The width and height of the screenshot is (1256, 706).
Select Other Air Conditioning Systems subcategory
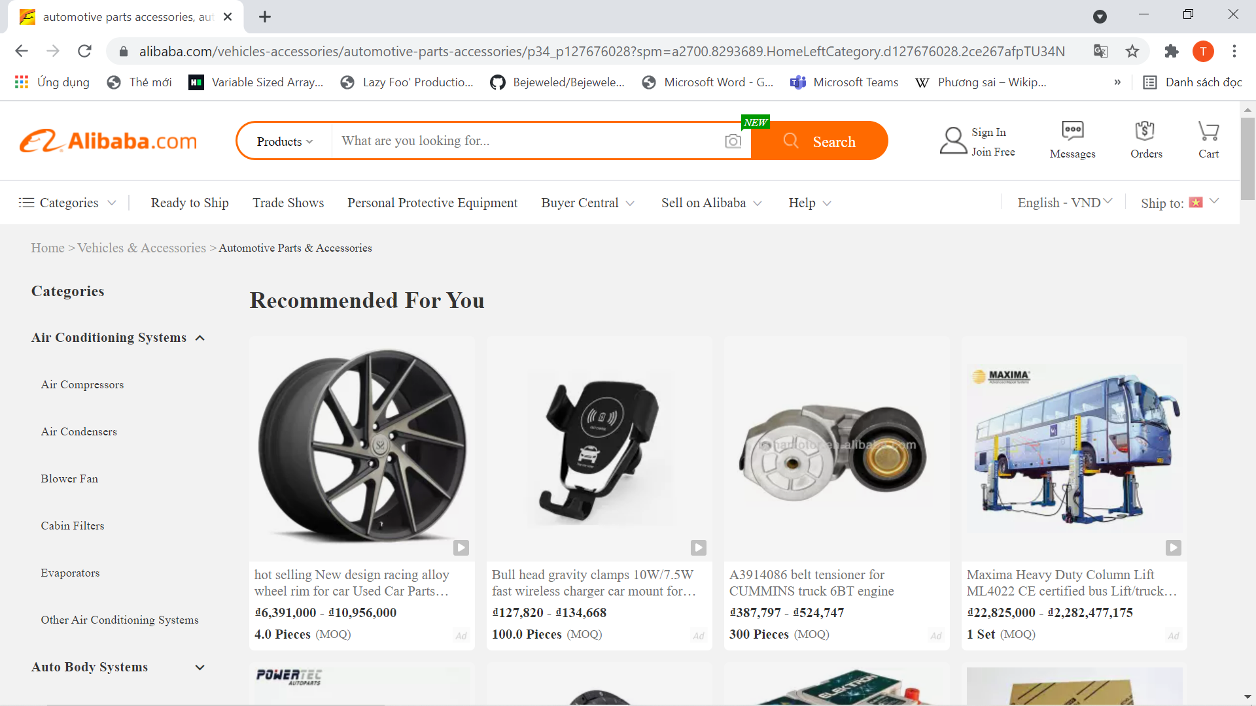click(120, 620)
